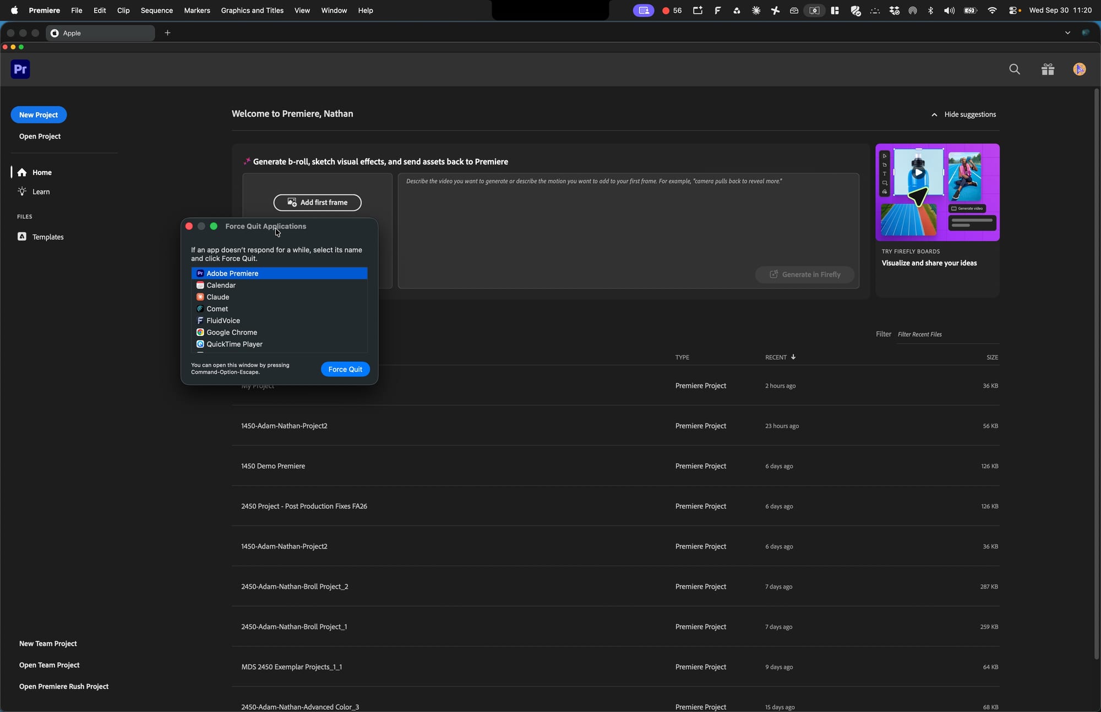The width and height of the screenshot is (1101, 712).
Task: Expand the tab bar chevron dropdown
Action: pyautogui.click(x=1067, y=33)
